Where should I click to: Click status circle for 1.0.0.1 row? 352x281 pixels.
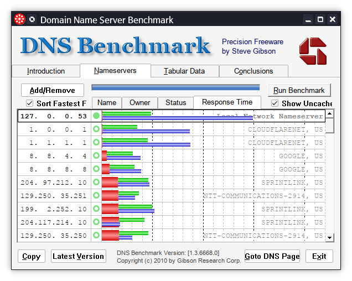96,129
